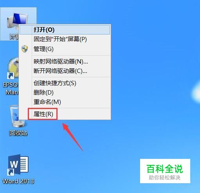Image resolution: width=200 pixels, height=193 pixels.
Task: Select 固定到"开始"屏幕(P) menu entry
Action: tap(65, 39)
